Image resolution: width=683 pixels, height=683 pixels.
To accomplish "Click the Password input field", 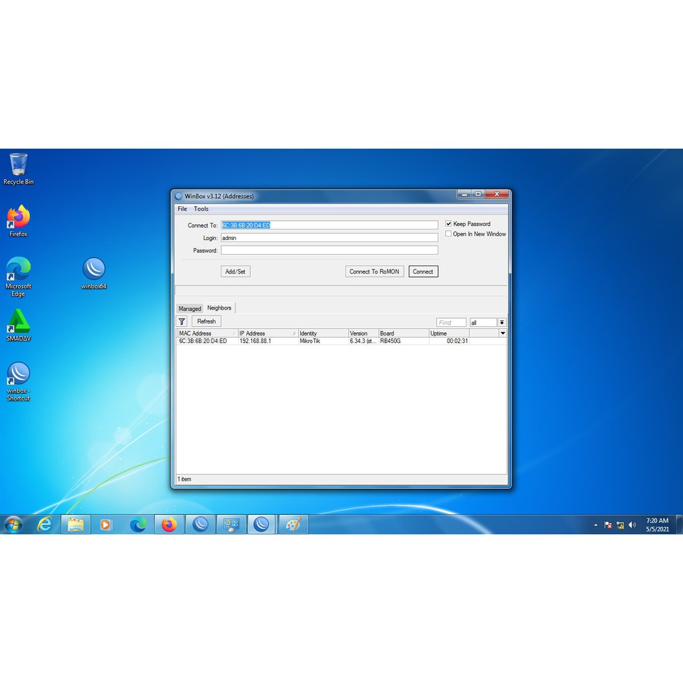I will tap(329, 251).
